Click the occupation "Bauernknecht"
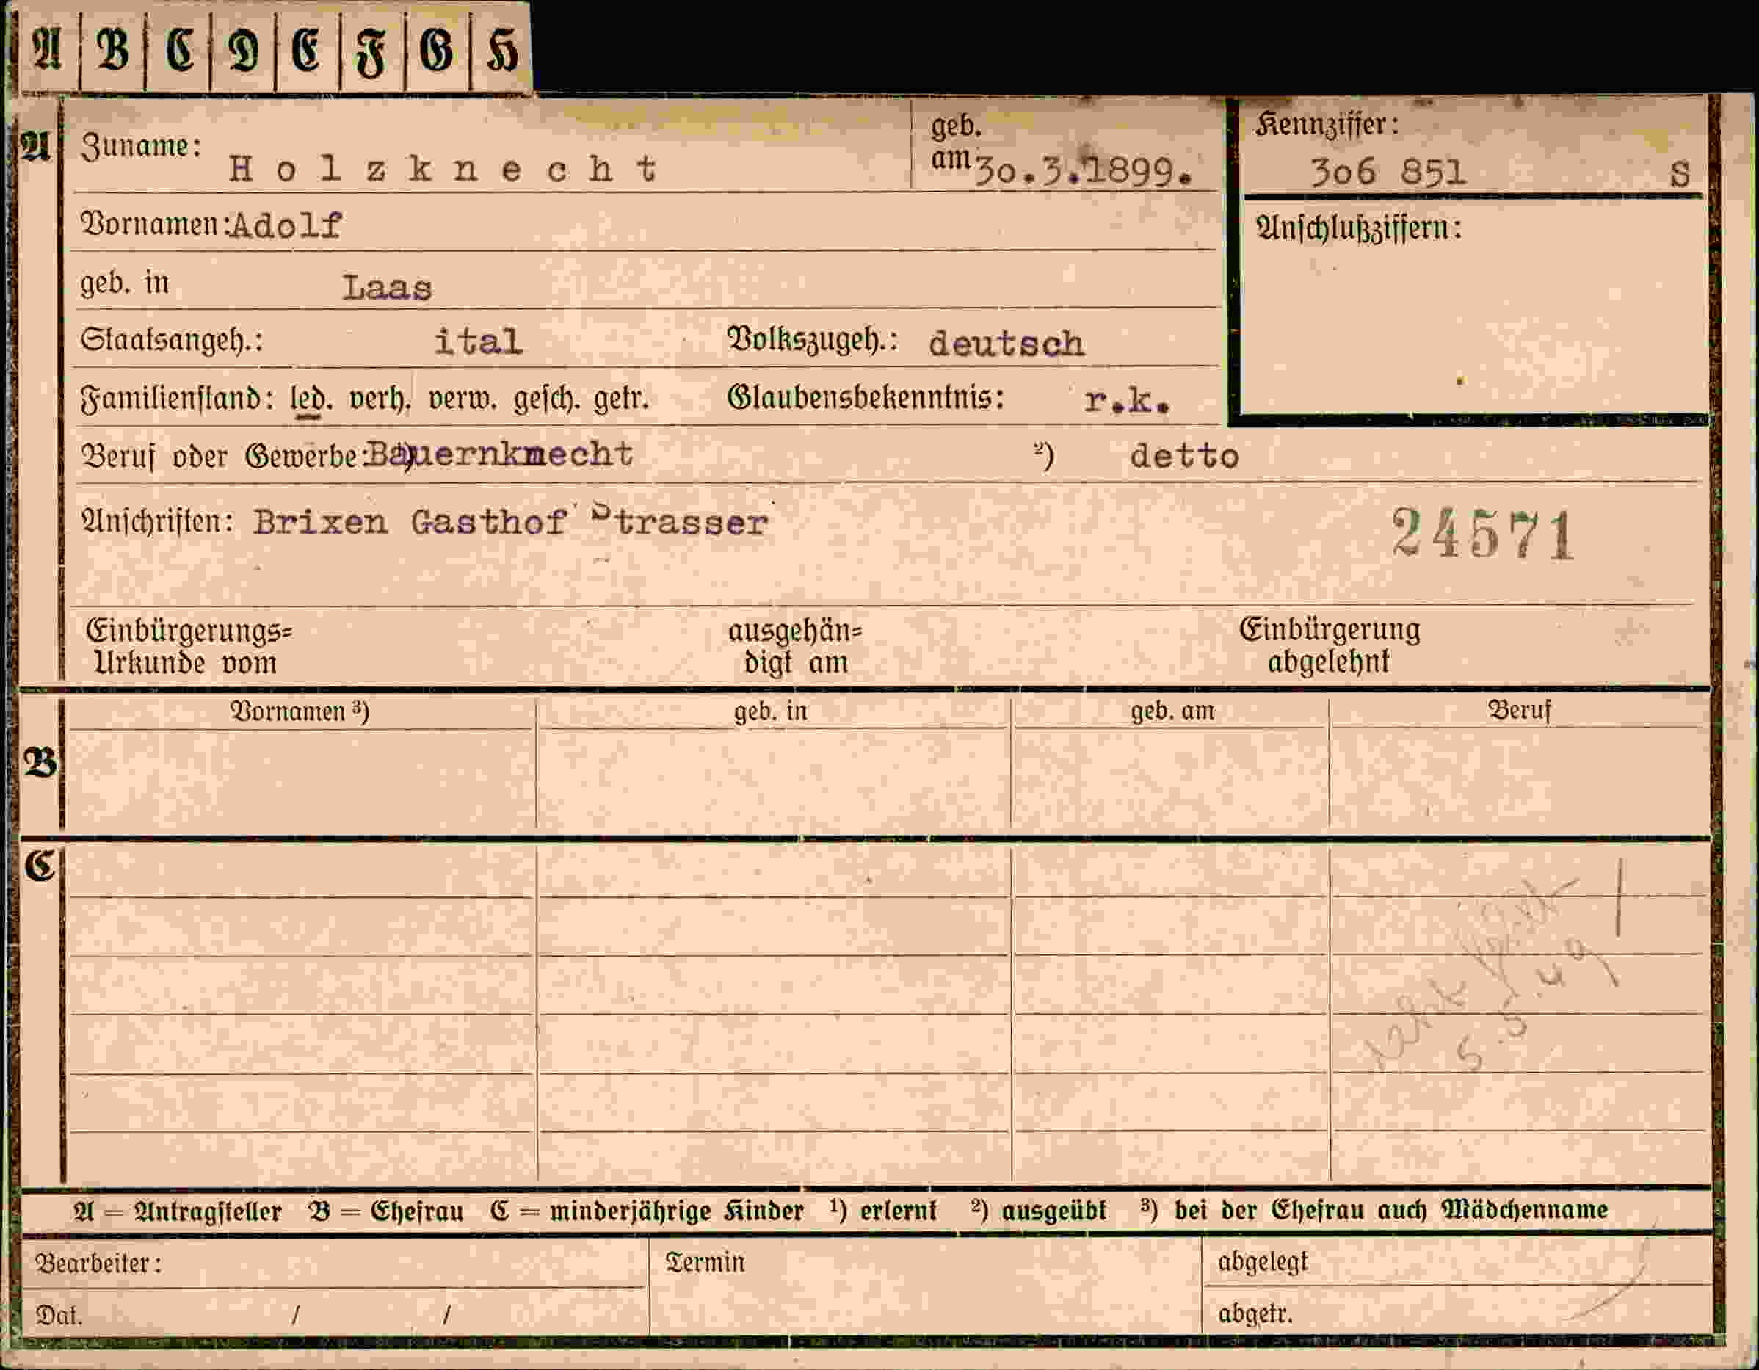This screenshot has width=1759, height=1370. (499, 454)
